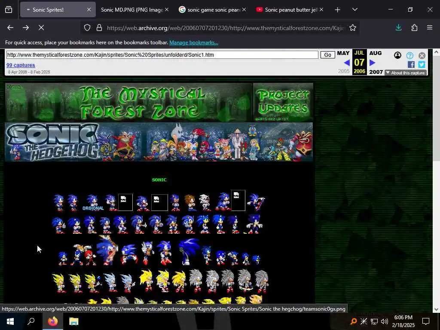Open the 99 captures link

[x=21, y=65]
